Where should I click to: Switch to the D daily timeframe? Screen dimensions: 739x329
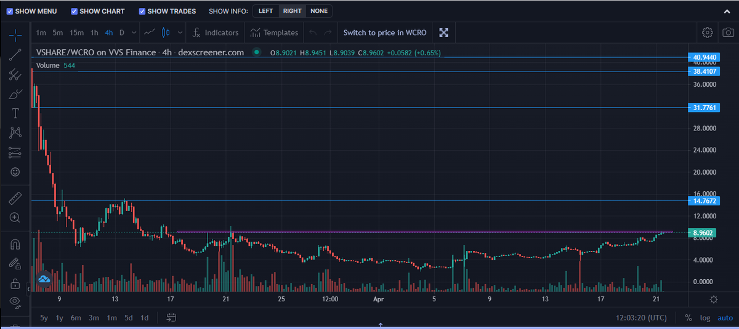coord(122,33)
